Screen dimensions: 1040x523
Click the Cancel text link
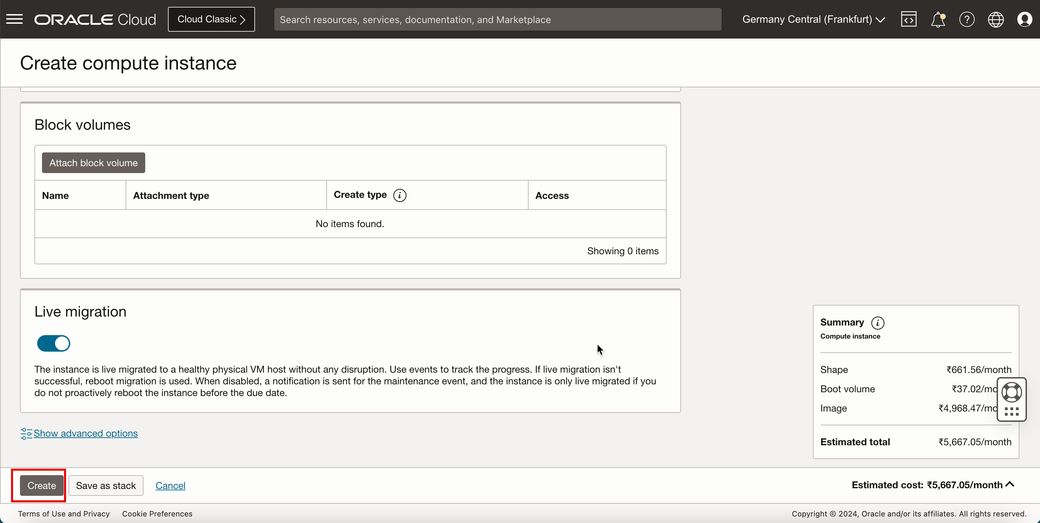pyautogui.click(x=171, y=485)
